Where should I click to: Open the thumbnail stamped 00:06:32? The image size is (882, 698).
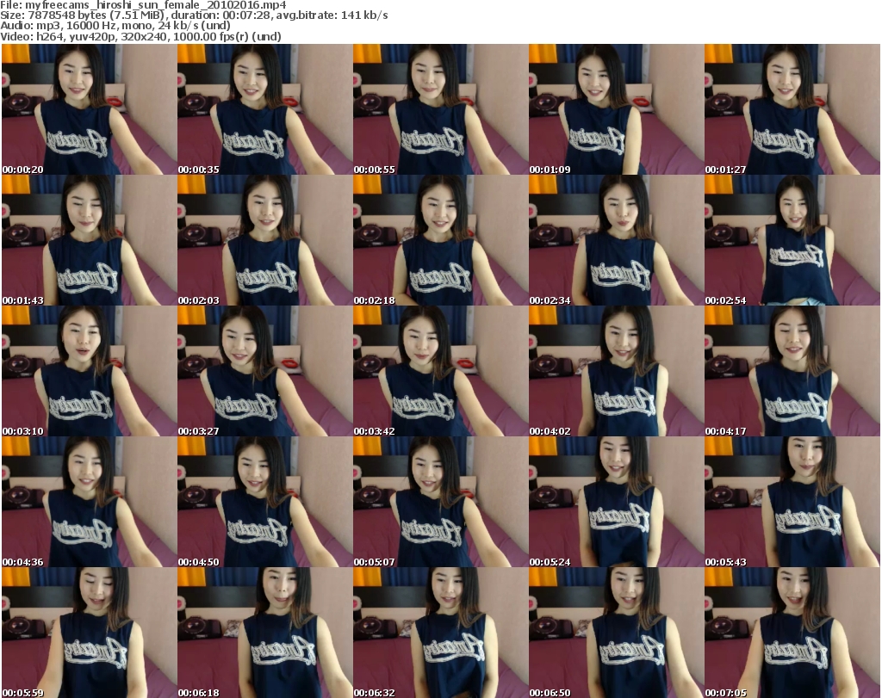coord(440,633)
